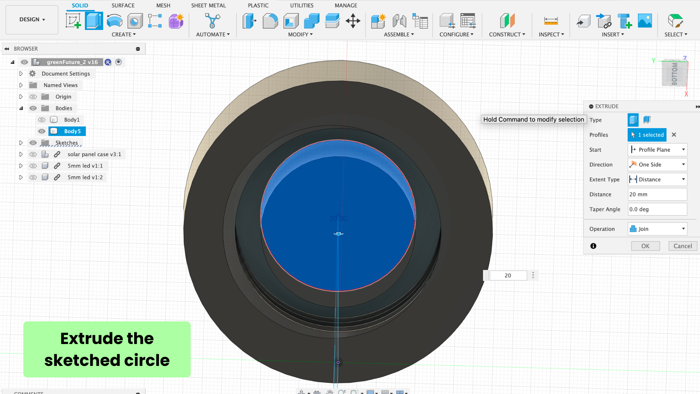The image size is (700, 394).
Task: Cancel the Extrude dialog
Action: [x=682, y=246]
